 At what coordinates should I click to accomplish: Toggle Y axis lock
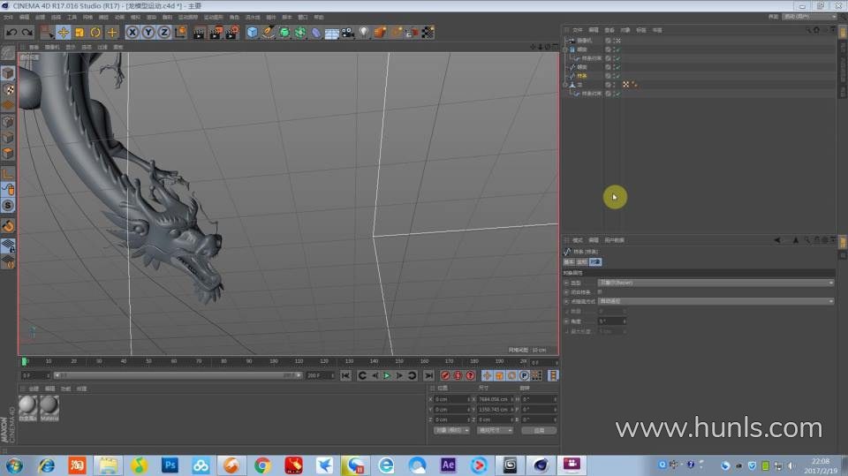click(x=148, y=33)
